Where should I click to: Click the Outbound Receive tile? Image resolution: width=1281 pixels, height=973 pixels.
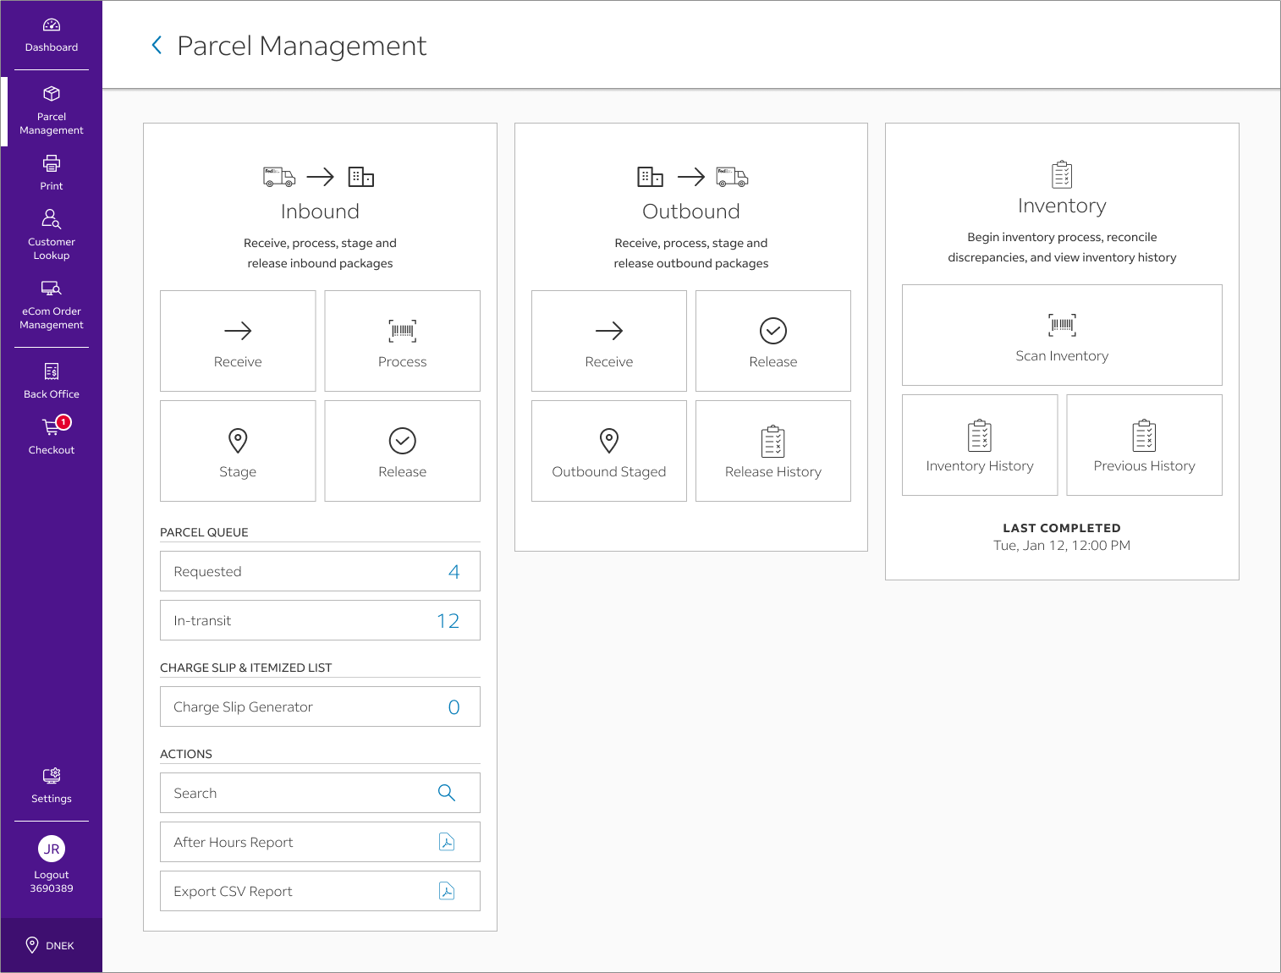(609, 341)
